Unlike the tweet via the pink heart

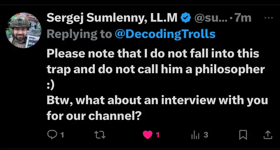click(x=148, y=135)
